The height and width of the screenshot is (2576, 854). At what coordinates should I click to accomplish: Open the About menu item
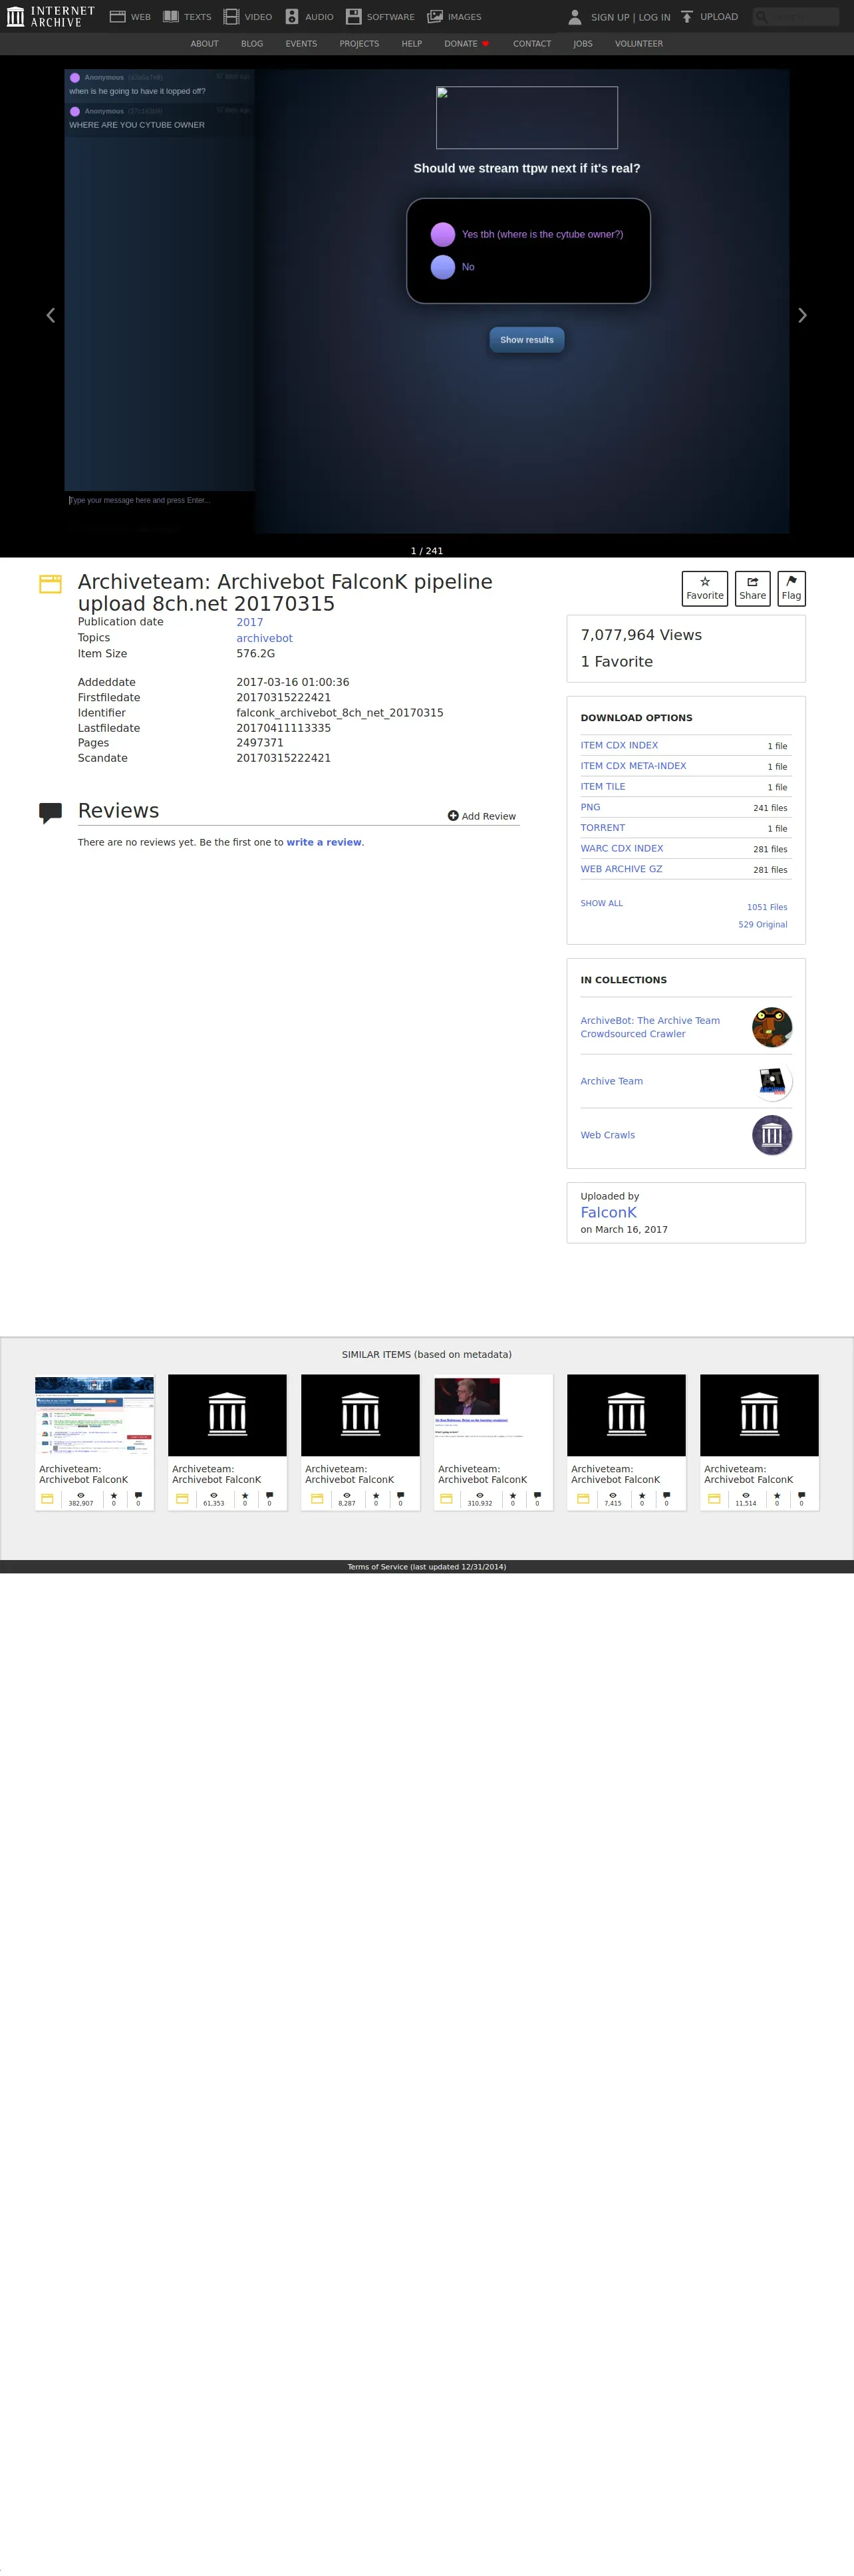pyautogui.click(x=204, y=44)
